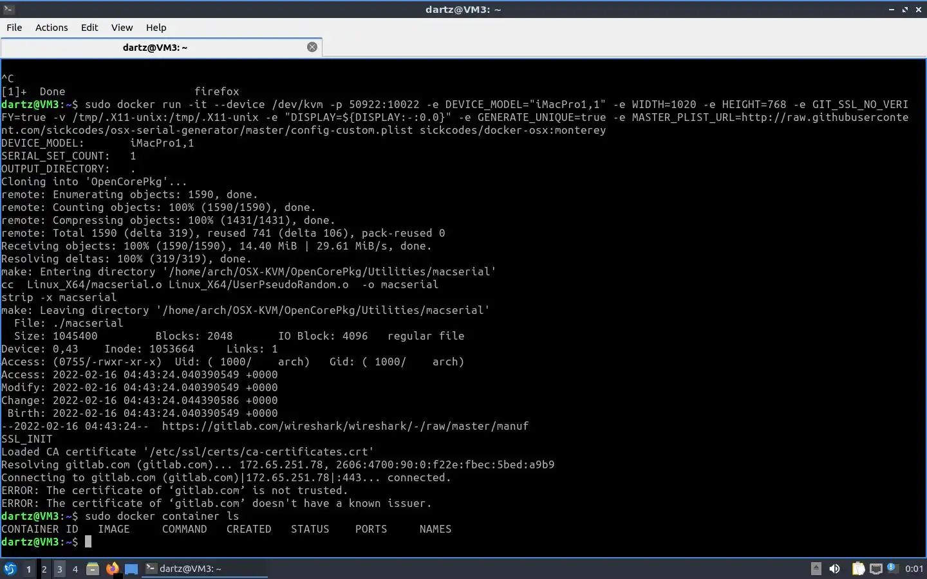Viewport: 927px width, 579px height.
Task: Click the 'PORTS' column header text
Action: click(371, 529)
